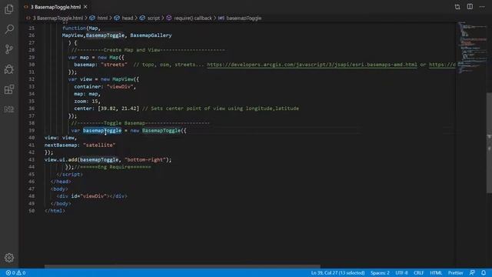Click the closing </script> tag
This screenshot has width=492, height=277.
[70, 175]
